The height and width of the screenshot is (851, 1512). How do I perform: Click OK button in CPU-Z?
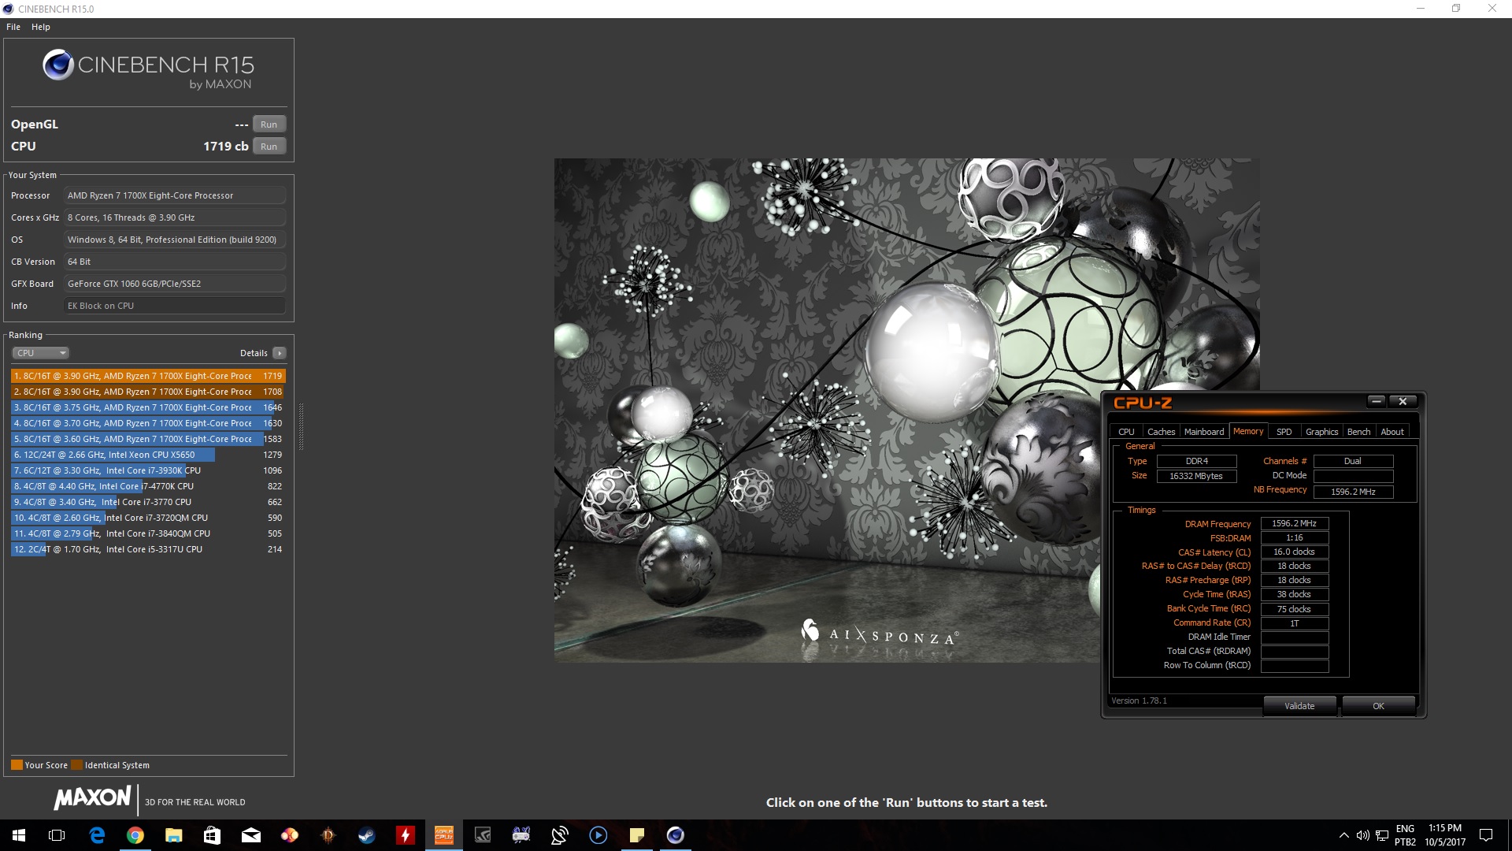pyautogui.click(x=1378, y=706)
